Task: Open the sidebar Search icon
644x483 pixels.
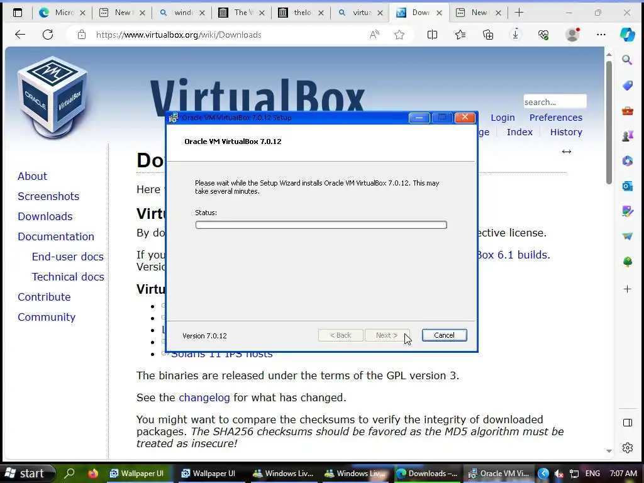Action: [x=627, y=60]
